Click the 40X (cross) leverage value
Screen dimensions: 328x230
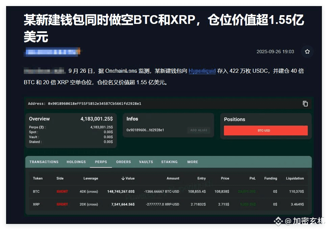click(89, 191)
